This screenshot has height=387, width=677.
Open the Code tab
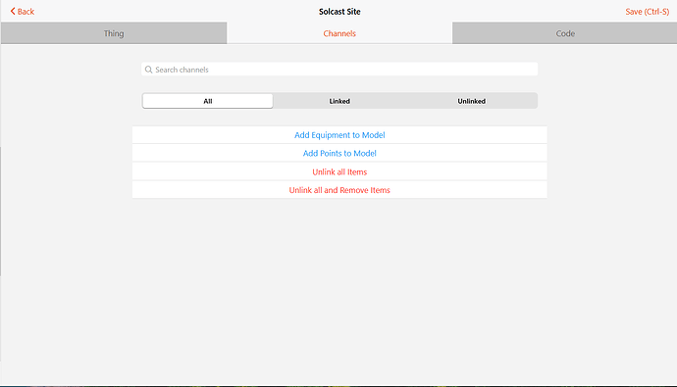pyautogui.click(x=565, y=33)
